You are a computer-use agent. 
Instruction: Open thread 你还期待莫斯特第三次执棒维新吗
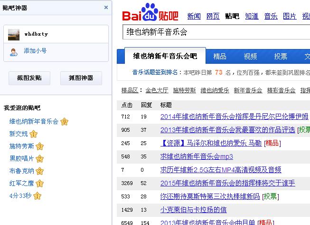click(x=210, y=196)
